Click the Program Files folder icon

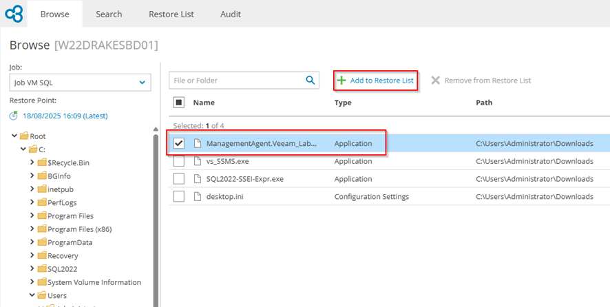point(42,216)
